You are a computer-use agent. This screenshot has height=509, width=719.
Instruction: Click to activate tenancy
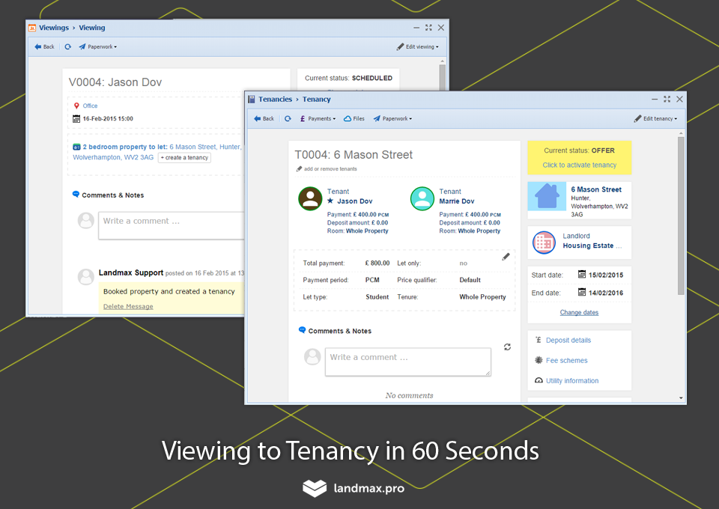point(580,165)
